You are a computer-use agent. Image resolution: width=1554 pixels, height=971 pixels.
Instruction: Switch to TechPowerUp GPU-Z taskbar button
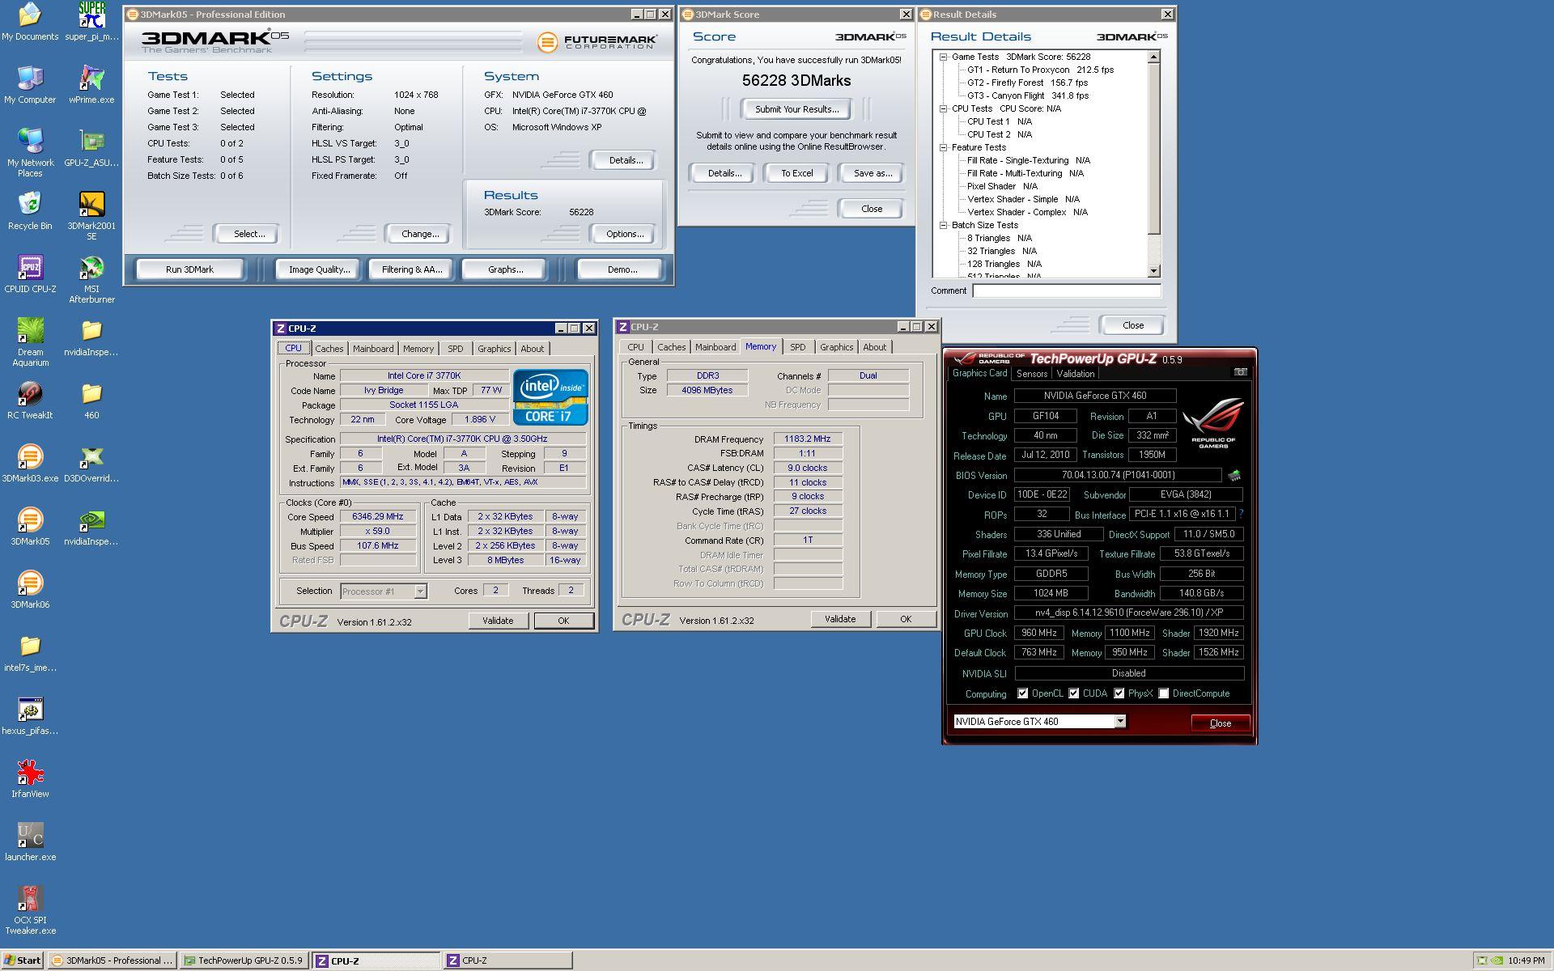(x=244, y=960)
